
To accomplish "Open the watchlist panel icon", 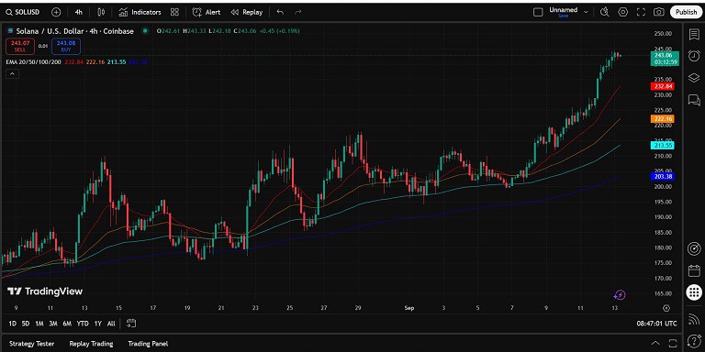I will pos(694,35).
